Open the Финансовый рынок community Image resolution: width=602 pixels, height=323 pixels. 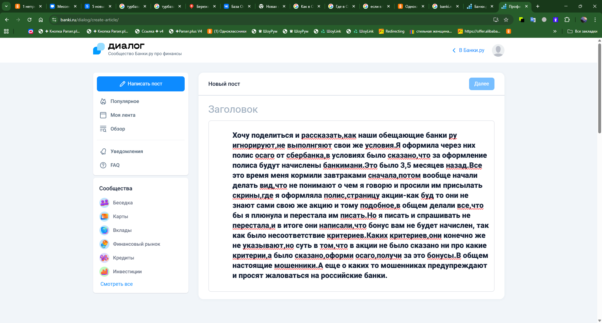(130, 244)
